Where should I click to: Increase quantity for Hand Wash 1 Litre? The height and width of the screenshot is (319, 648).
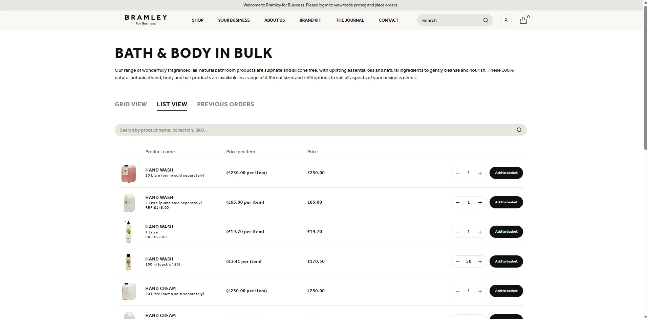point(480,232)
